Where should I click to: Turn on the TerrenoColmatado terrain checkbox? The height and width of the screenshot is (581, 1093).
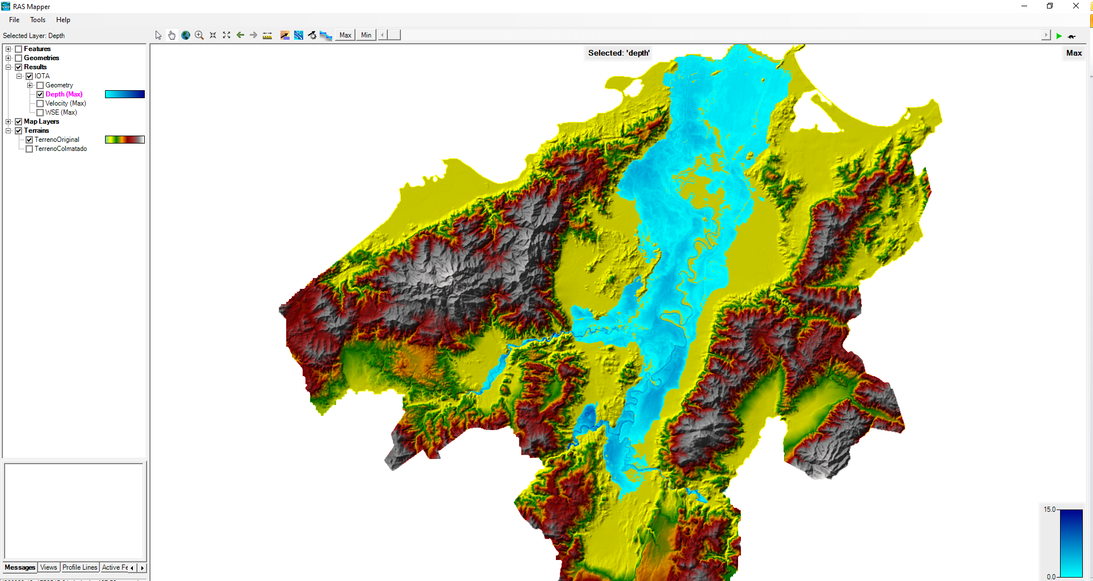click(x=30, y=149)
